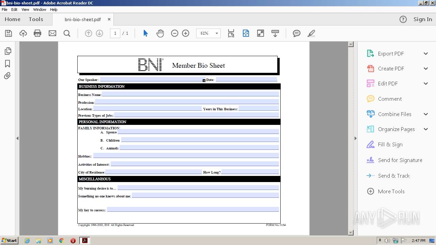Open the Attachments paperclip panel

point(7,76)
